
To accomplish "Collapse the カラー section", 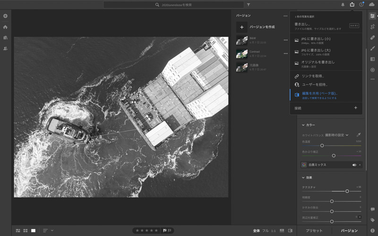I will click(x=303, y=125).
